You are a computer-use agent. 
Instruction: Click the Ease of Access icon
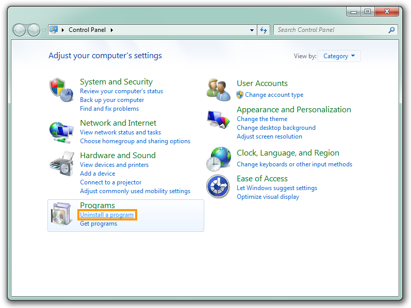point(218,186)
